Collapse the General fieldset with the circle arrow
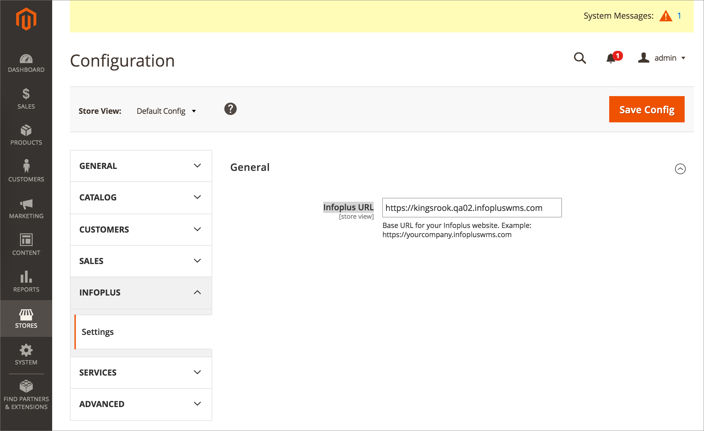 click(x=680, y=169)
